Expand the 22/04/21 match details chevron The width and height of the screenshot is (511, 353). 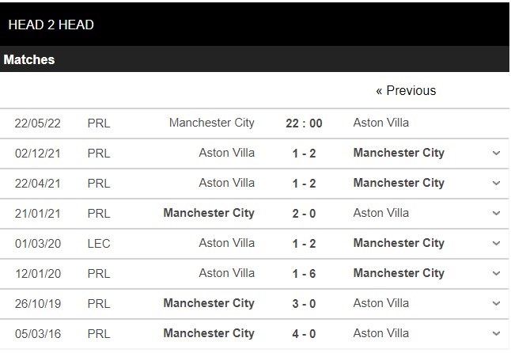[496, 183]
